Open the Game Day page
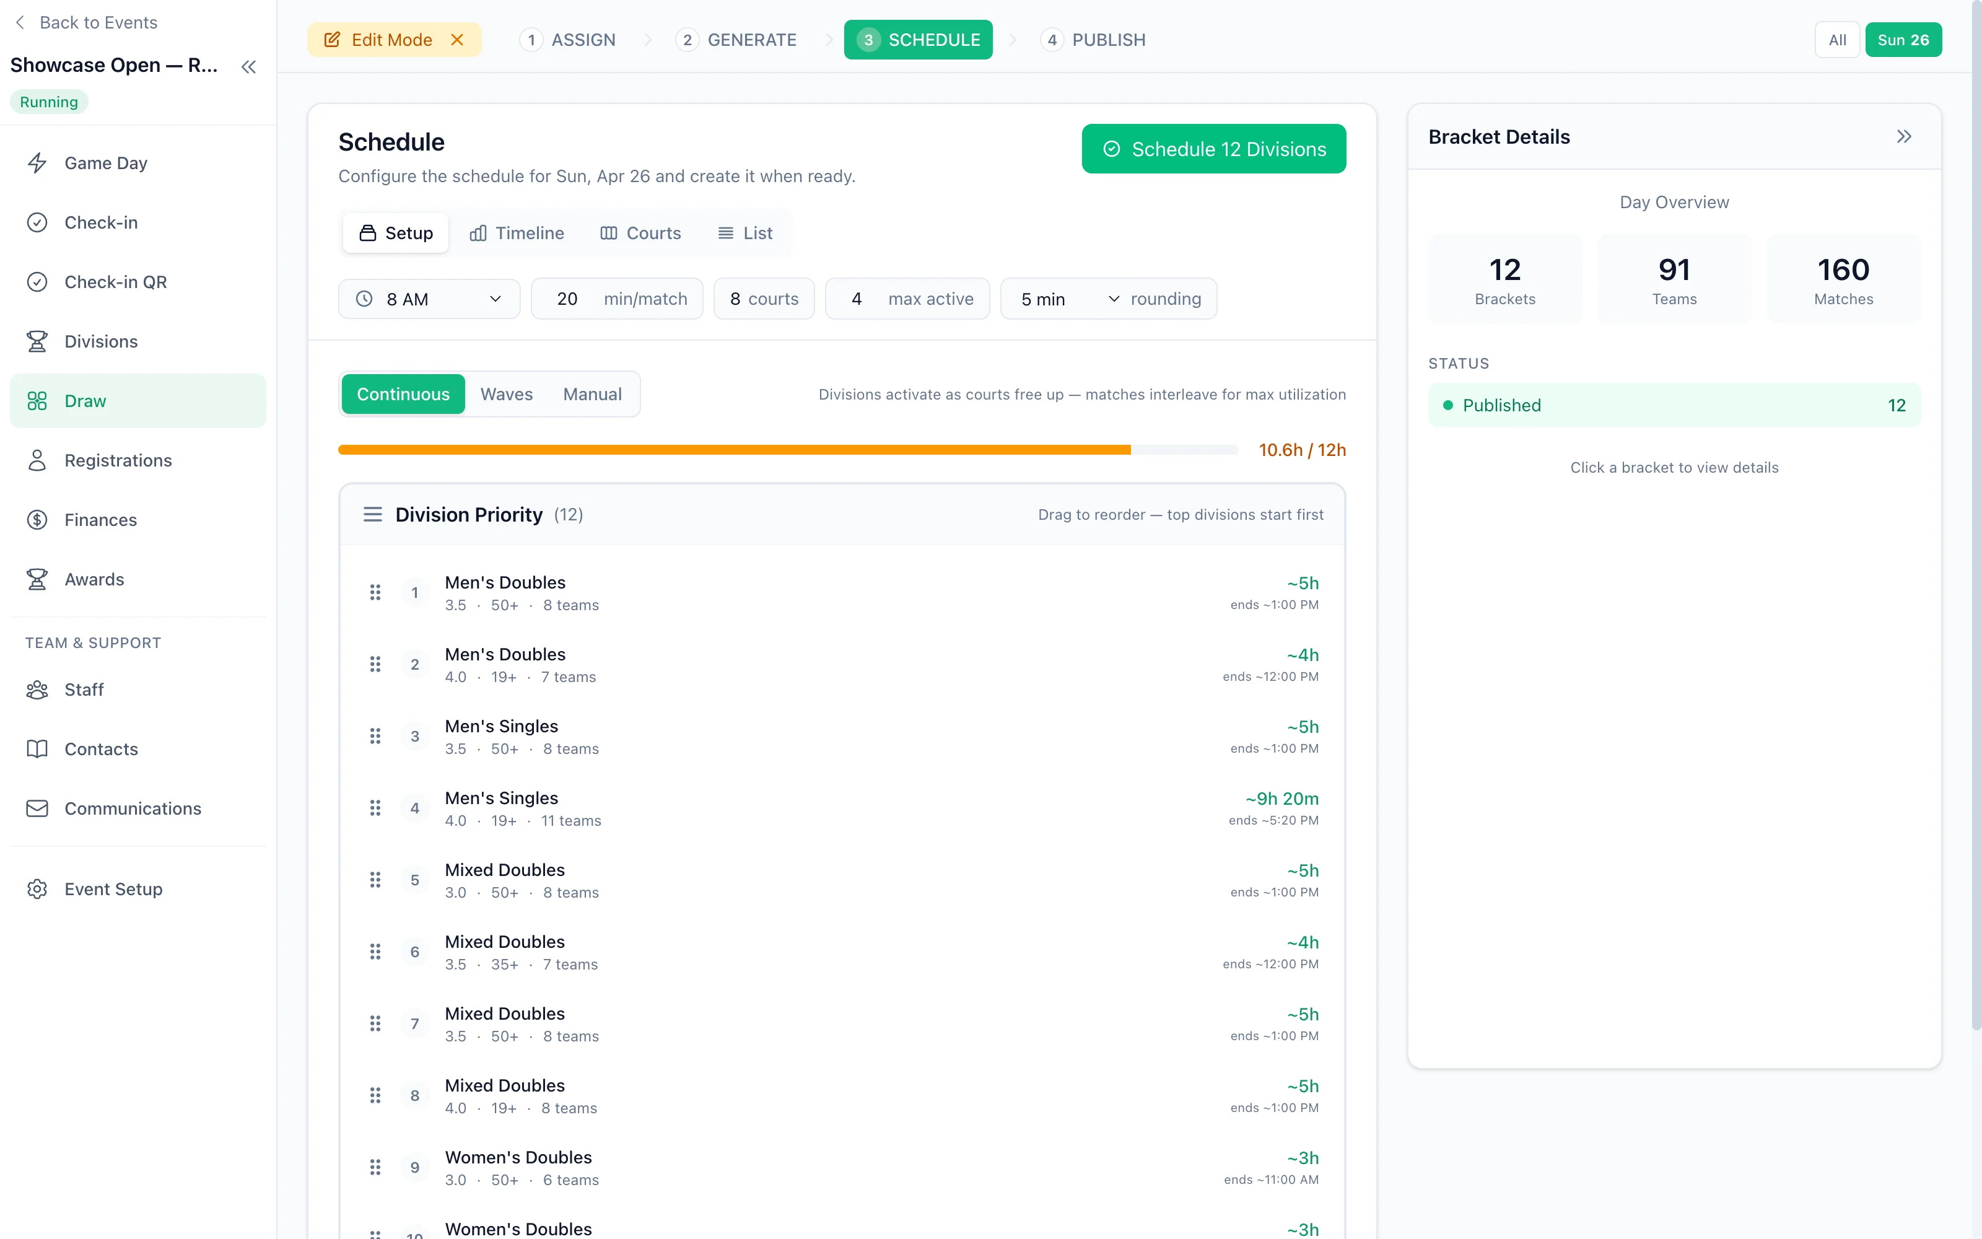Image resolution: width=1982 pixels, height=1239 pixels. [x=138, y=163]
